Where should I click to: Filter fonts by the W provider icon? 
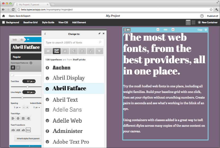click(x=99, y=51)
